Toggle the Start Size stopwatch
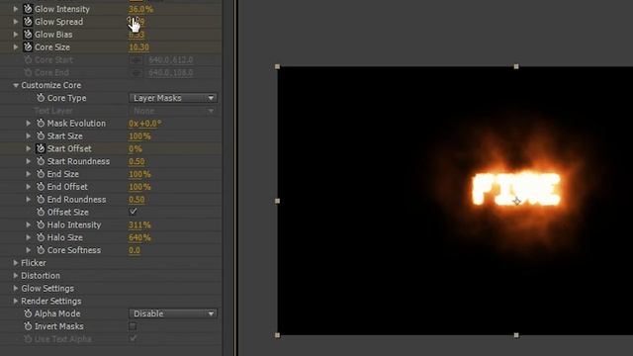The width and height of the screenshot is (633, 356). (x=41, y=136)
